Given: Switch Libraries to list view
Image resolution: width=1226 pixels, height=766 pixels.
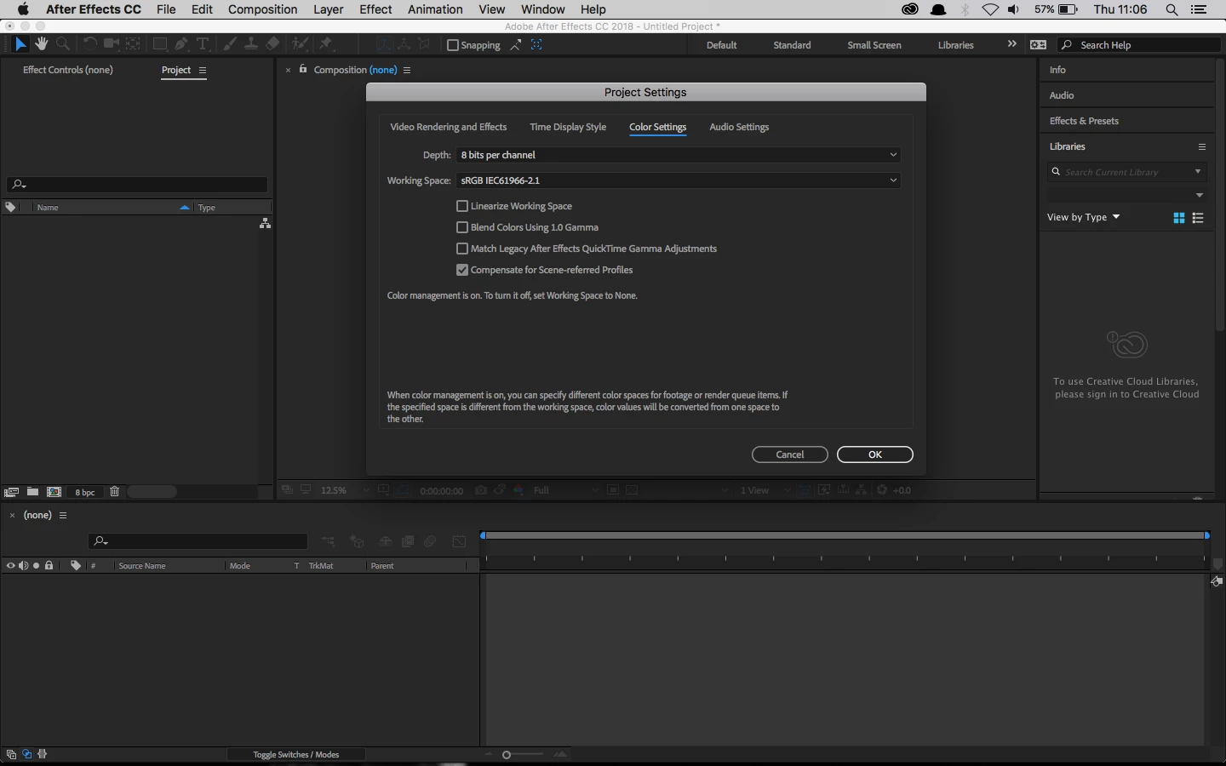Looking at the screenshot, I should coord(1198,218).
